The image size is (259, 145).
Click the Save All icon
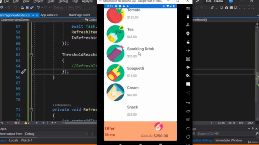(32, 8)
